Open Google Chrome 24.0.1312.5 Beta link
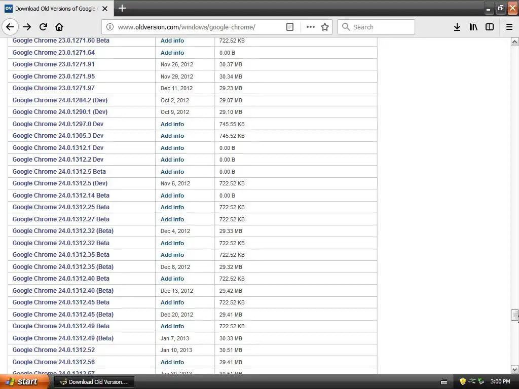This screenshot has width=519, height=389. 59,172
